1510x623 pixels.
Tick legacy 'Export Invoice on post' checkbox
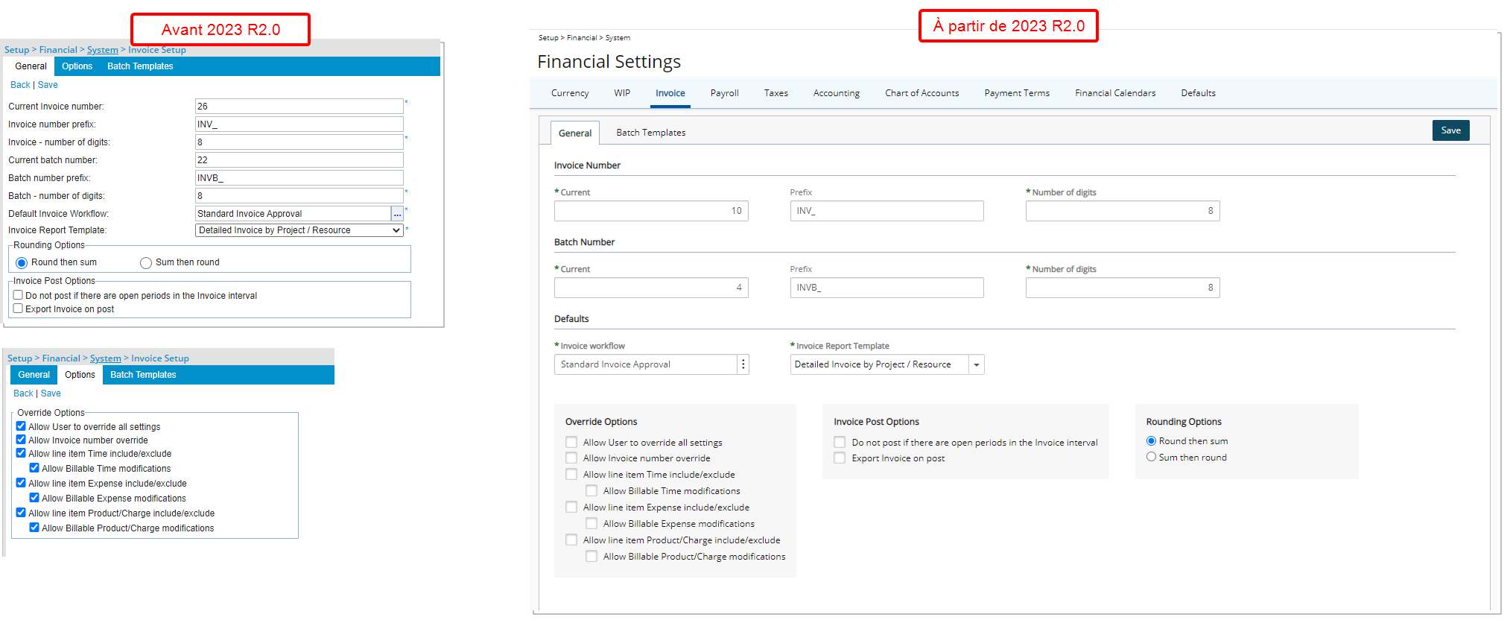(18, 309)
